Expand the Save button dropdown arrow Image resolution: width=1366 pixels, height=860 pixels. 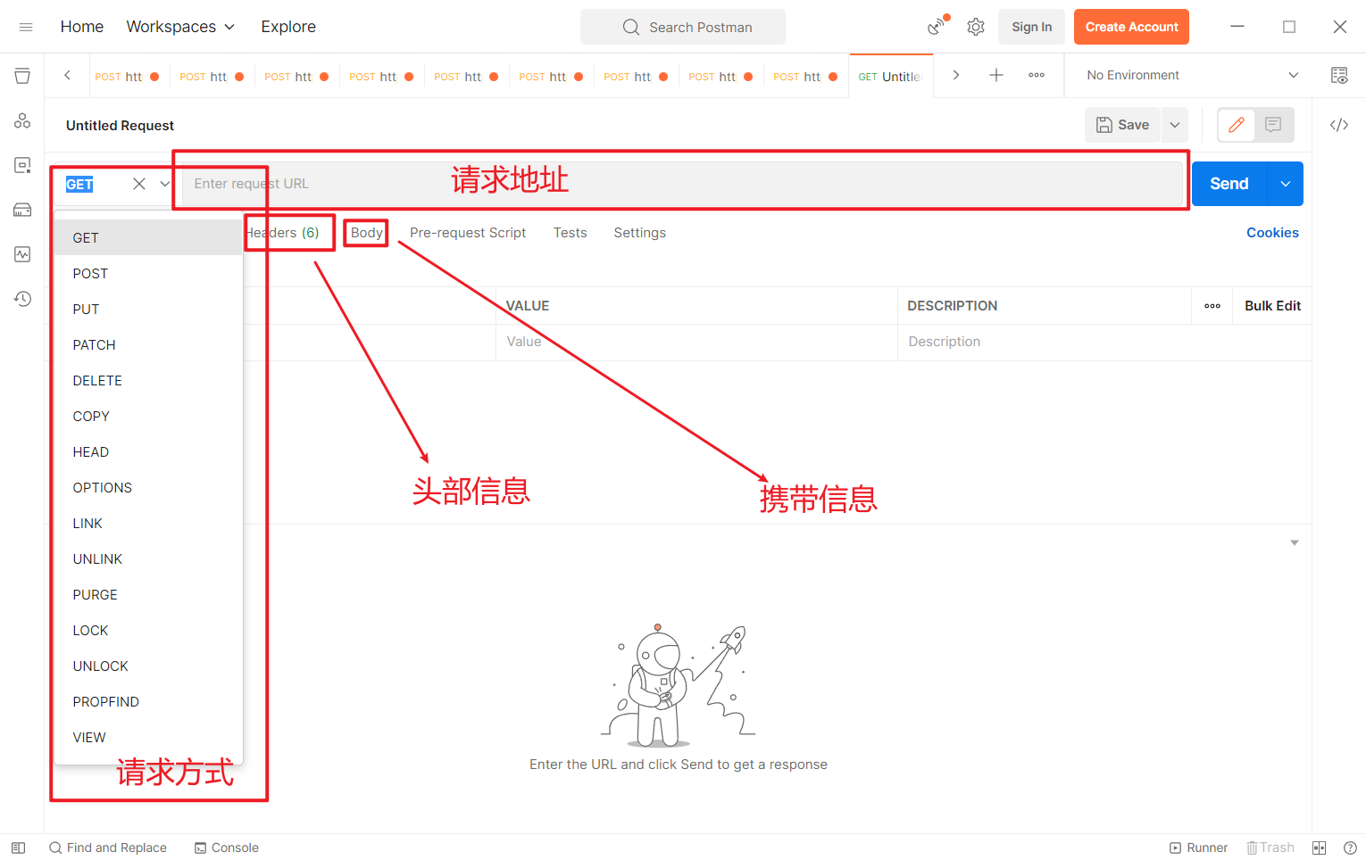[x=1175, y=125]
